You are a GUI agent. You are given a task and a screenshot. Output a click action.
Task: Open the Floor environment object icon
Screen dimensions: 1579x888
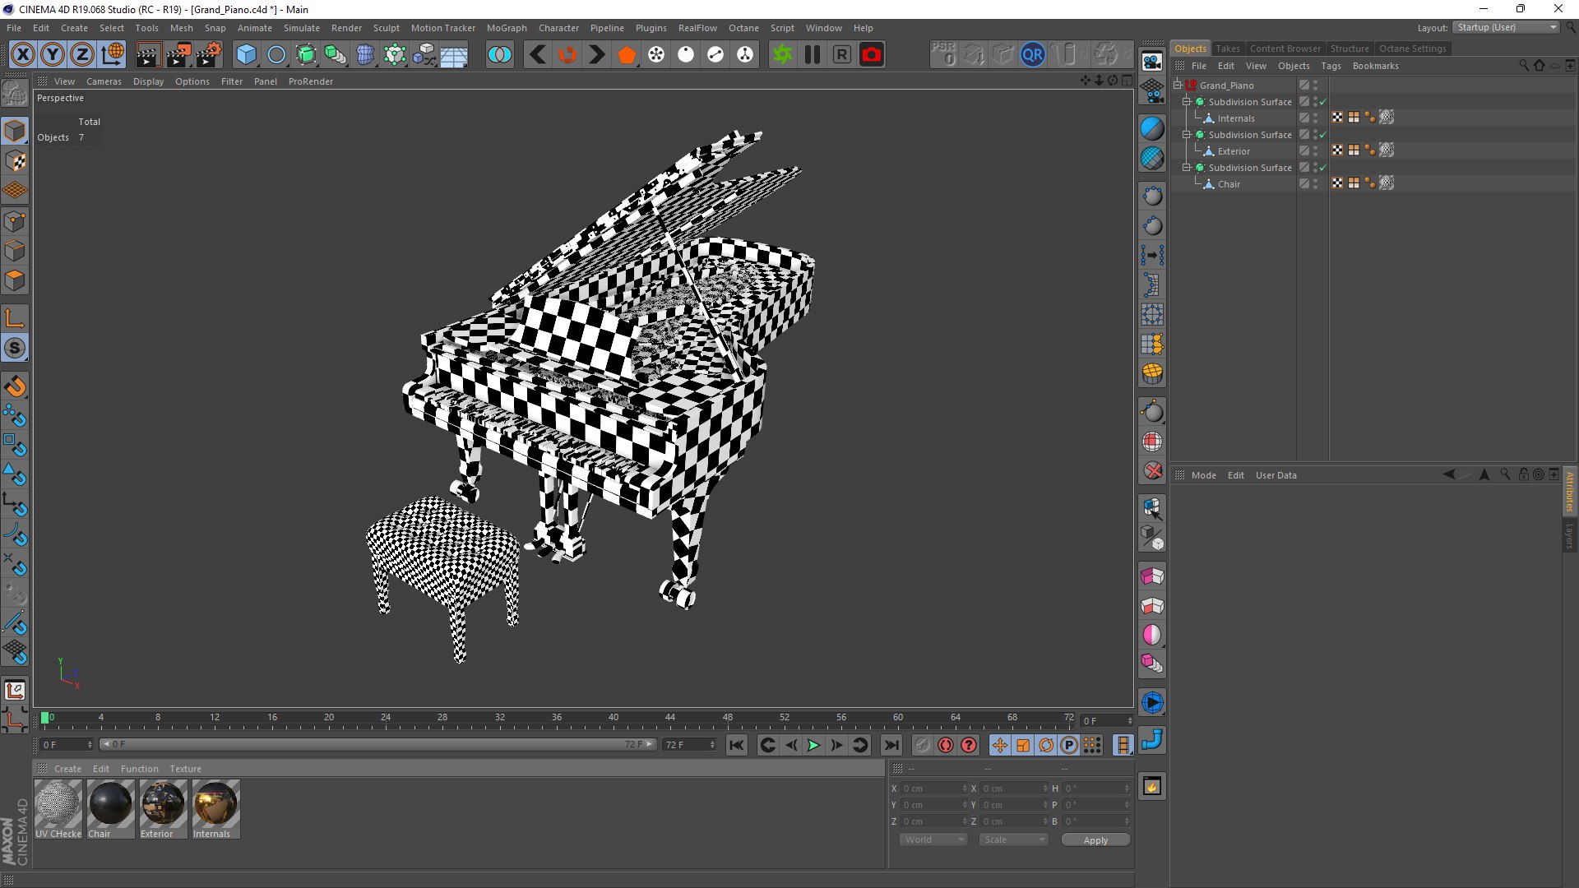(x=454, y=55)
